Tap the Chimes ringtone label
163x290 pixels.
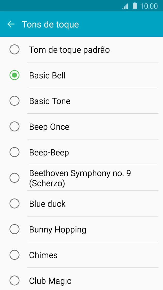point(43,255)
